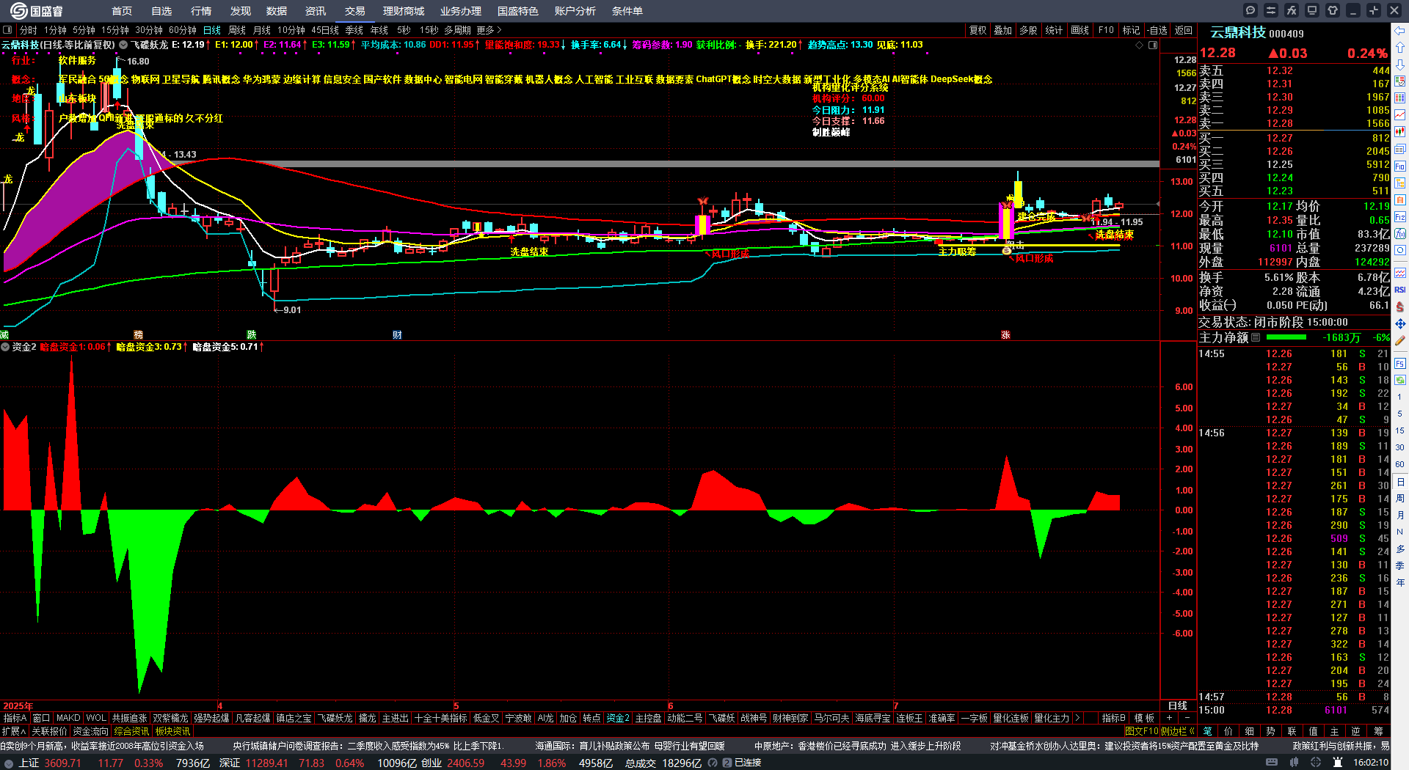Open list icon next to 主力净额

[x=1256, y=337]
